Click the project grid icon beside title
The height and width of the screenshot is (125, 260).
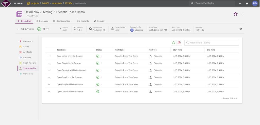click(19, 14)
